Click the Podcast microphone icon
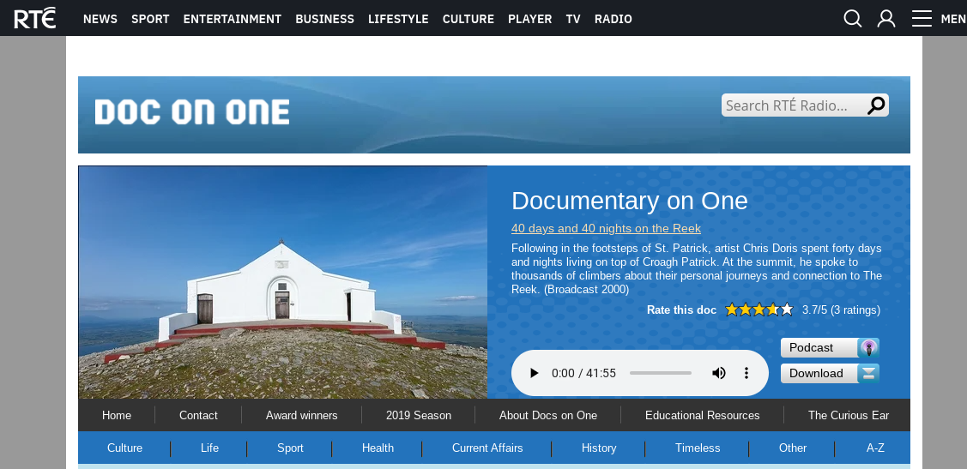Image resolution: width=967 pixels, height=469 pixels. click(868, 347)
